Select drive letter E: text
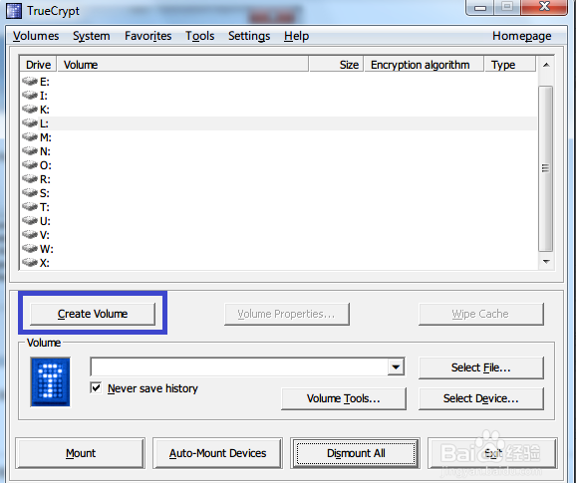Viewport: 576px width, 483px height. pyautogui.click(x=45, y=82)
